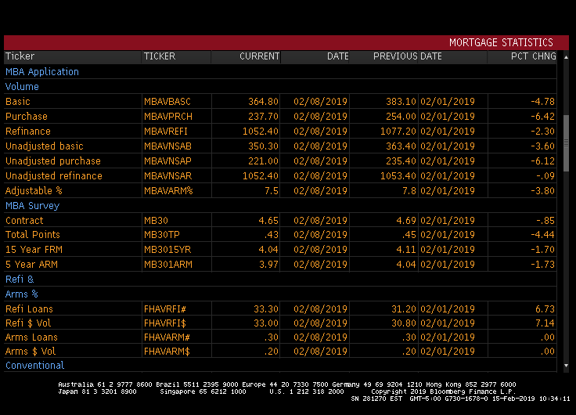Click ticker MBAVREFI
This screenshot has height=415, width=576.
pyautogui.click(x=166, y=132)
